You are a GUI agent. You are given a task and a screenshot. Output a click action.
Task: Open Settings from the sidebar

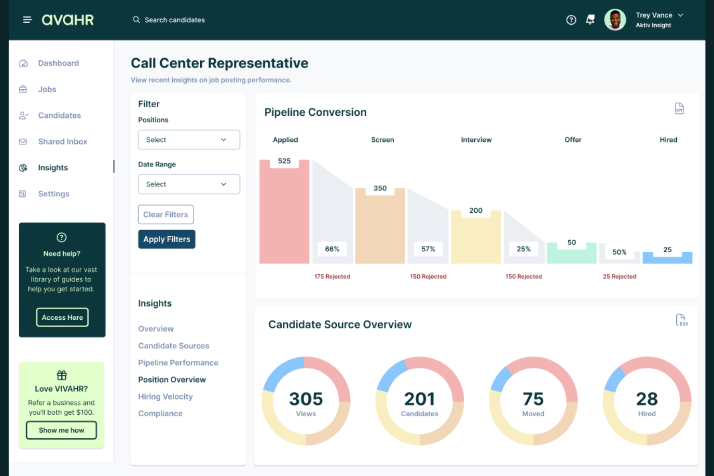click(x=54, y=194)
